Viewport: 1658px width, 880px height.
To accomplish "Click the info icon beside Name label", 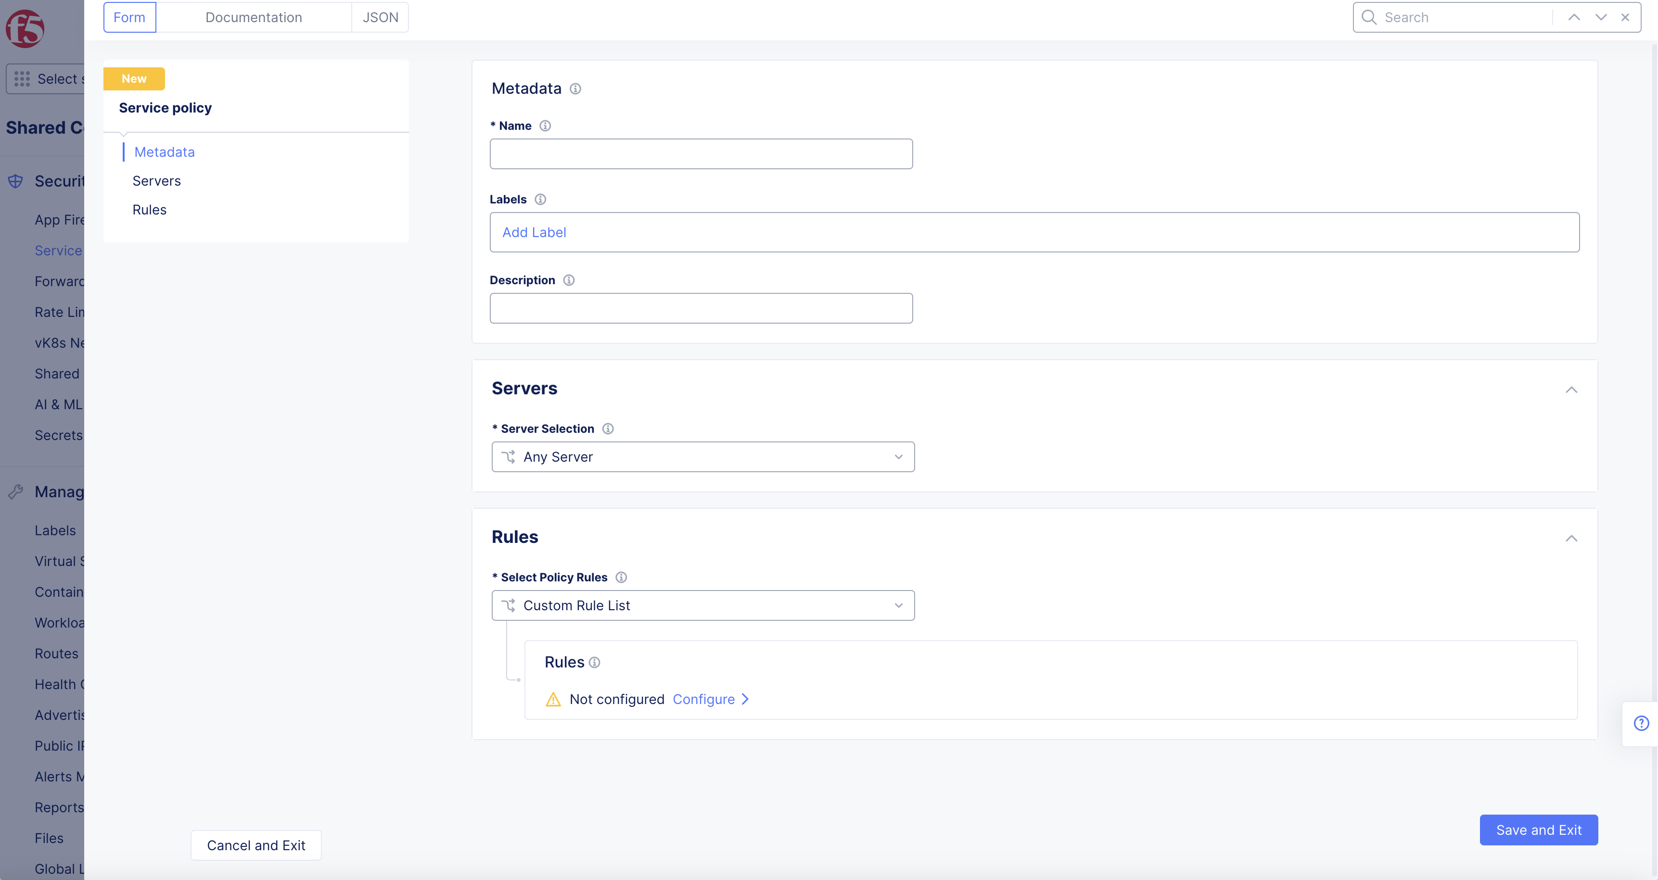I will 545,126.
